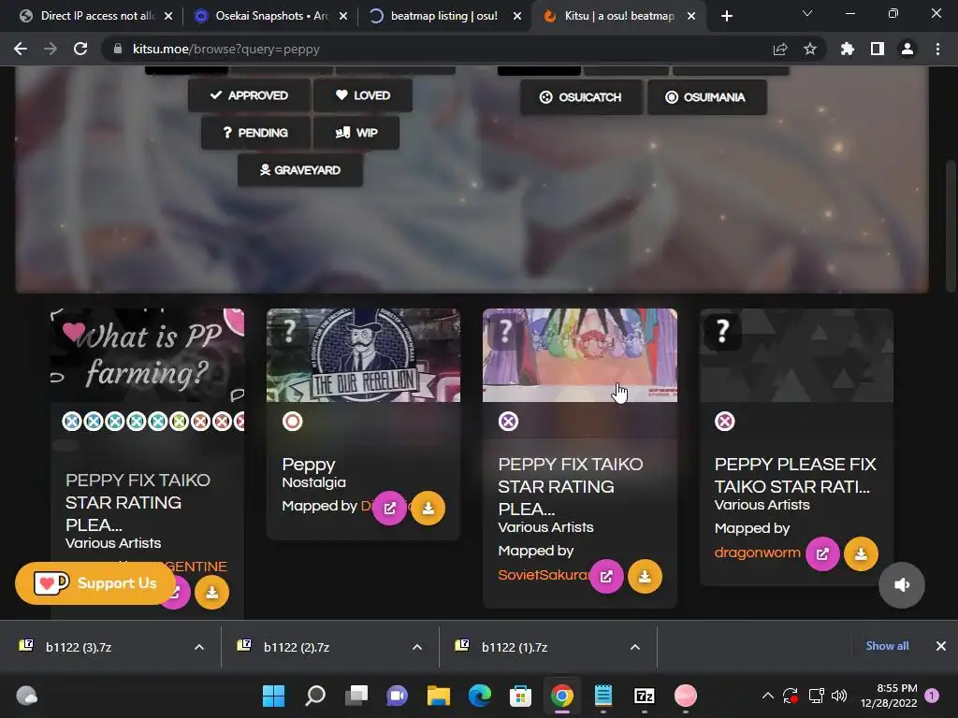Open The Dub Rebellion beatmap thumbnail

click(x=364, y=355)
